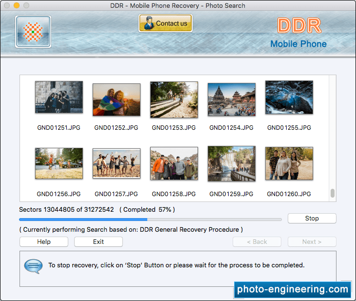Click the Exit button
The height and width of the screenshot is (301, 356).
(x=99, y=241)
